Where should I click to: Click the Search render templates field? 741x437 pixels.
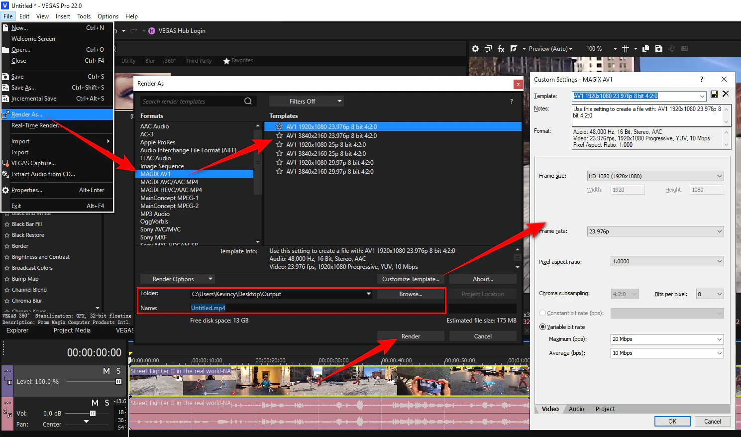pyautogui.click(x=192, y=102)
